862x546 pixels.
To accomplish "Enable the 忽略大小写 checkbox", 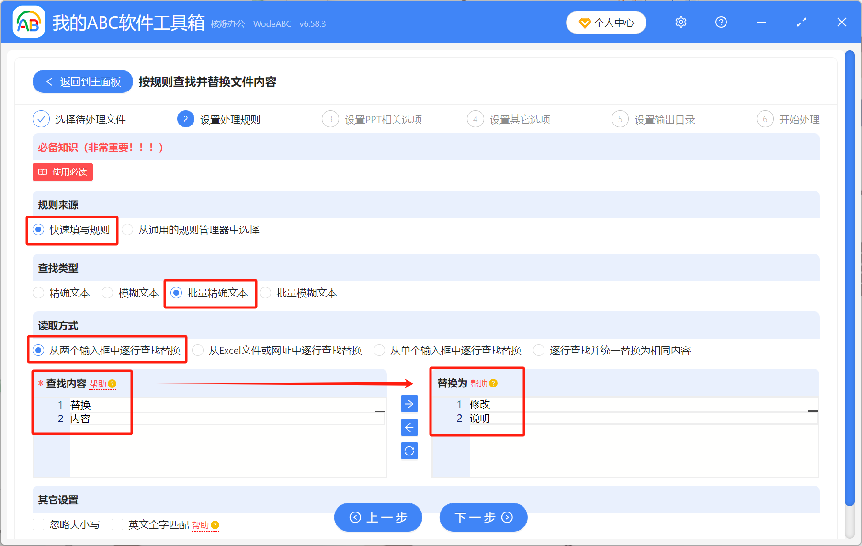I will [38, 524].
